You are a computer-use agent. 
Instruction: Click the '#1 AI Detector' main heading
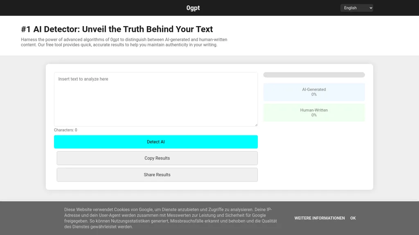coord(117,29)
